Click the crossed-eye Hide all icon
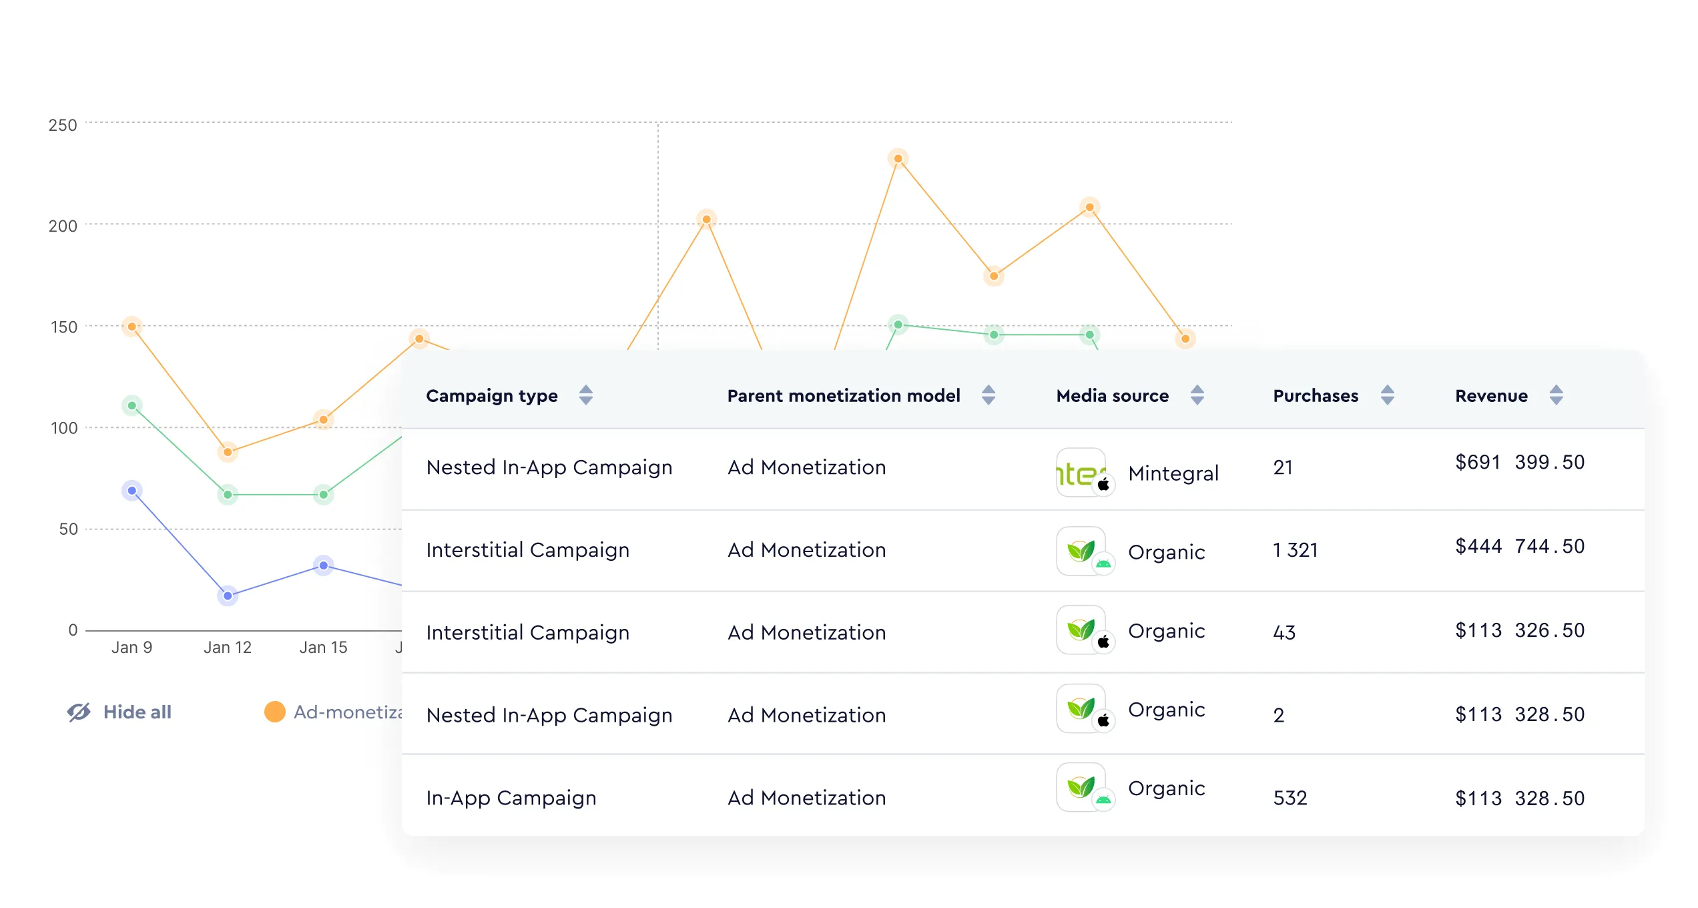Image resolution: width=1698 pixels, height=908 pixels. point(79,712)
